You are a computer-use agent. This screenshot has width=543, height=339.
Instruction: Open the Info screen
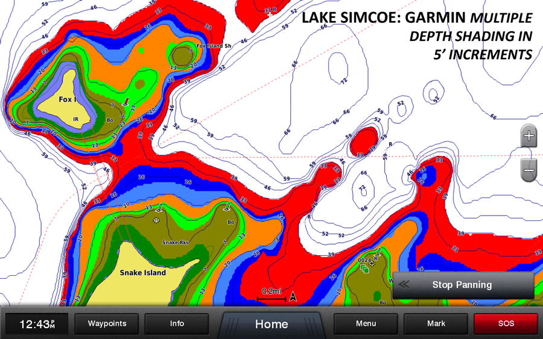(x=177, y=323)
